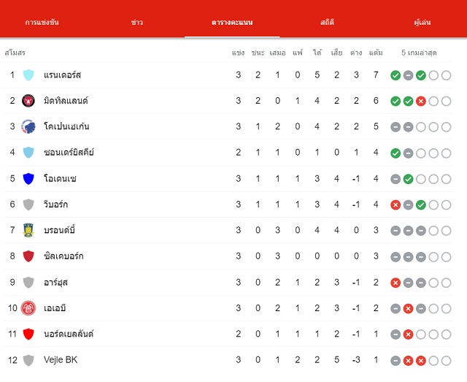Click the บรอนด์บี้ yellow-blue club crest

28,230
